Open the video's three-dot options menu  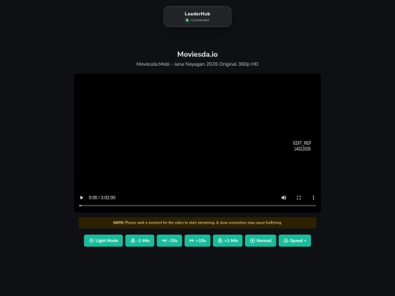pyautogui.click(x=313, y=197)
